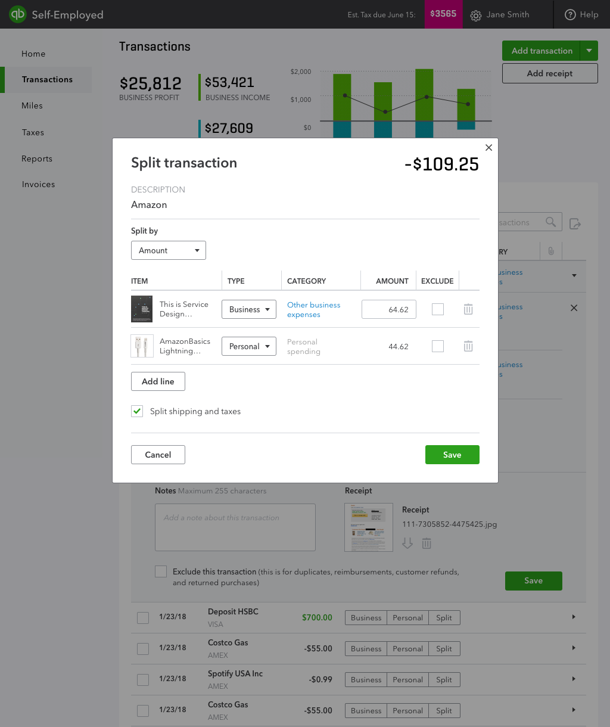610x727 pixels.
Task: Open Invoices in sidebar
Action: pyautogui.click(x=38, y=184)
